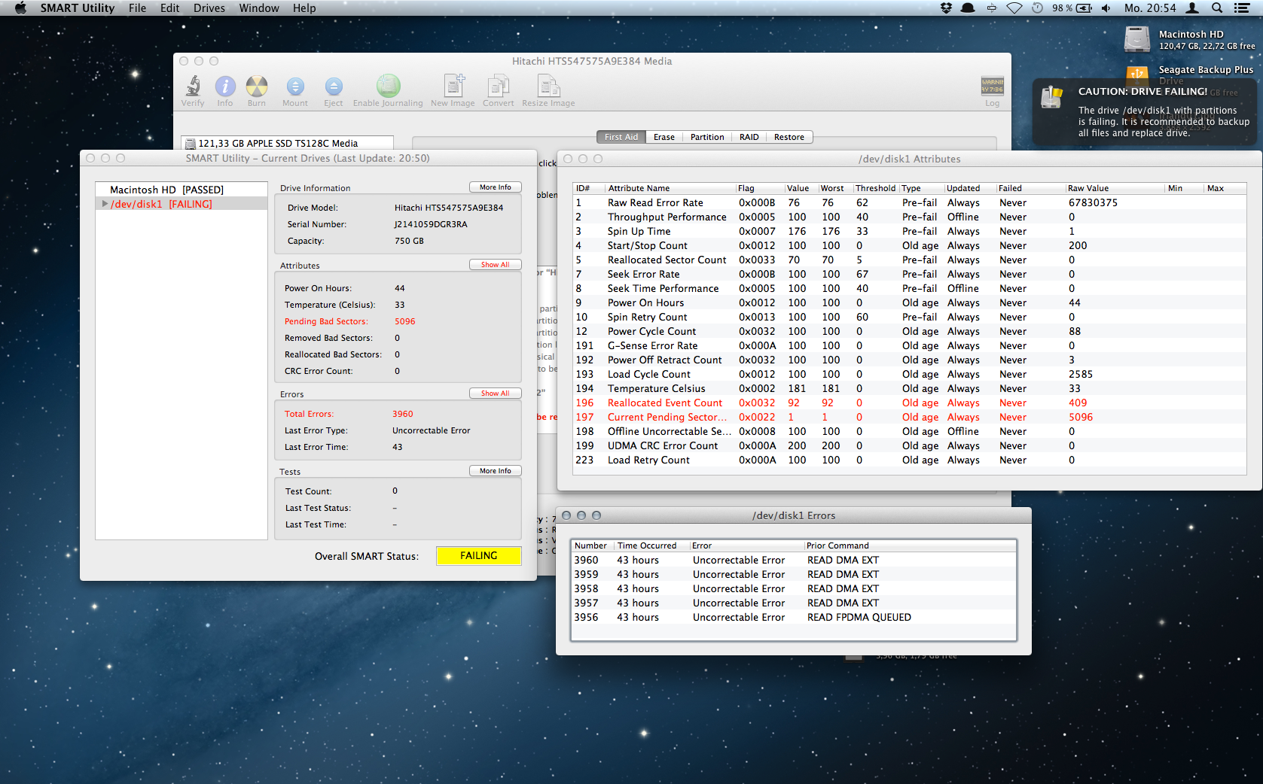The height and width of the screenshot is (784, 1263).
Task: Click More Info for Drive Information
Action: [x=496, y=187]
